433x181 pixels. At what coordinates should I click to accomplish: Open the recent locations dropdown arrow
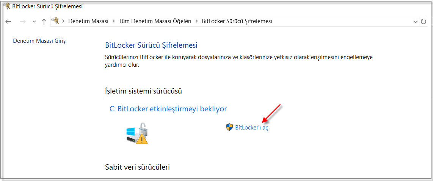[x=34, y=22]
